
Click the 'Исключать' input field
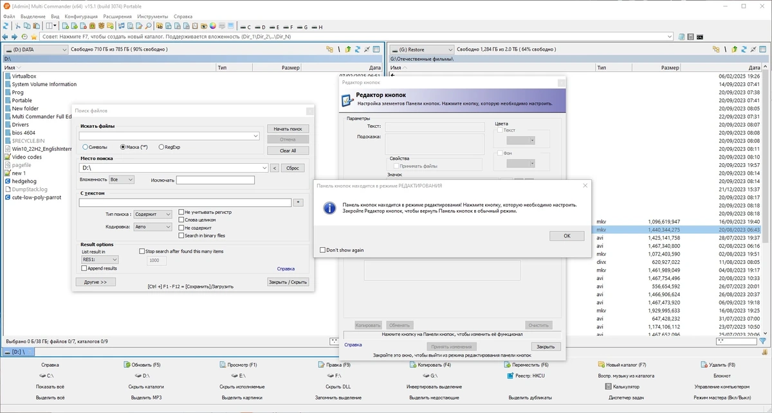click(x=216, y=180)
